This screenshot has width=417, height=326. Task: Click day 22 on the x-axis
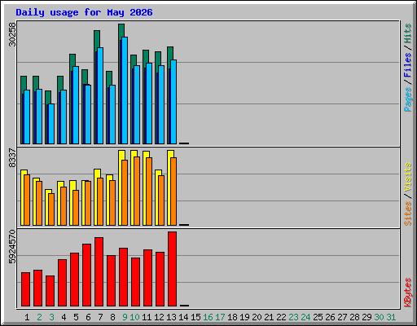tap(281, 317)
